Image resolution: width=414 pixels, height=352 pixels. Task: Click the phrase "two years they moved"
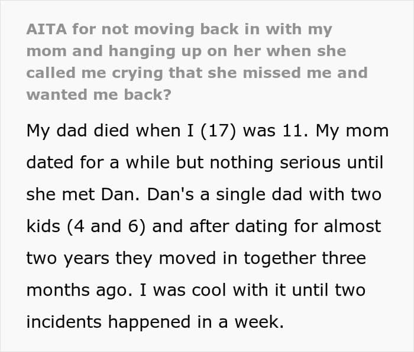click(121, 259)
